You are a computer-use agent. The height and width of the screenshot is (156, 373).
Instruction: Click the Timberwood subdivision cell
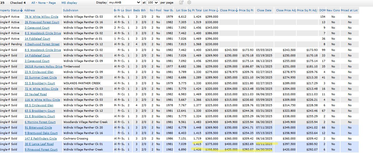pos(71,67)
